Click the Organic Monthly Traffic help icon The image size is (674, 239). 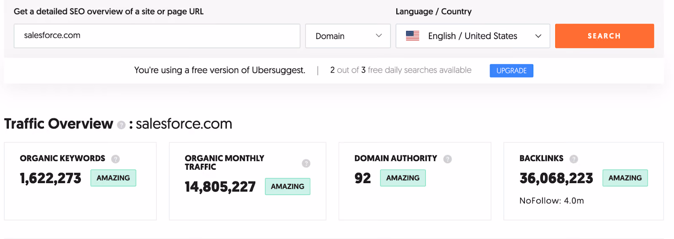[x=306, y=163]
